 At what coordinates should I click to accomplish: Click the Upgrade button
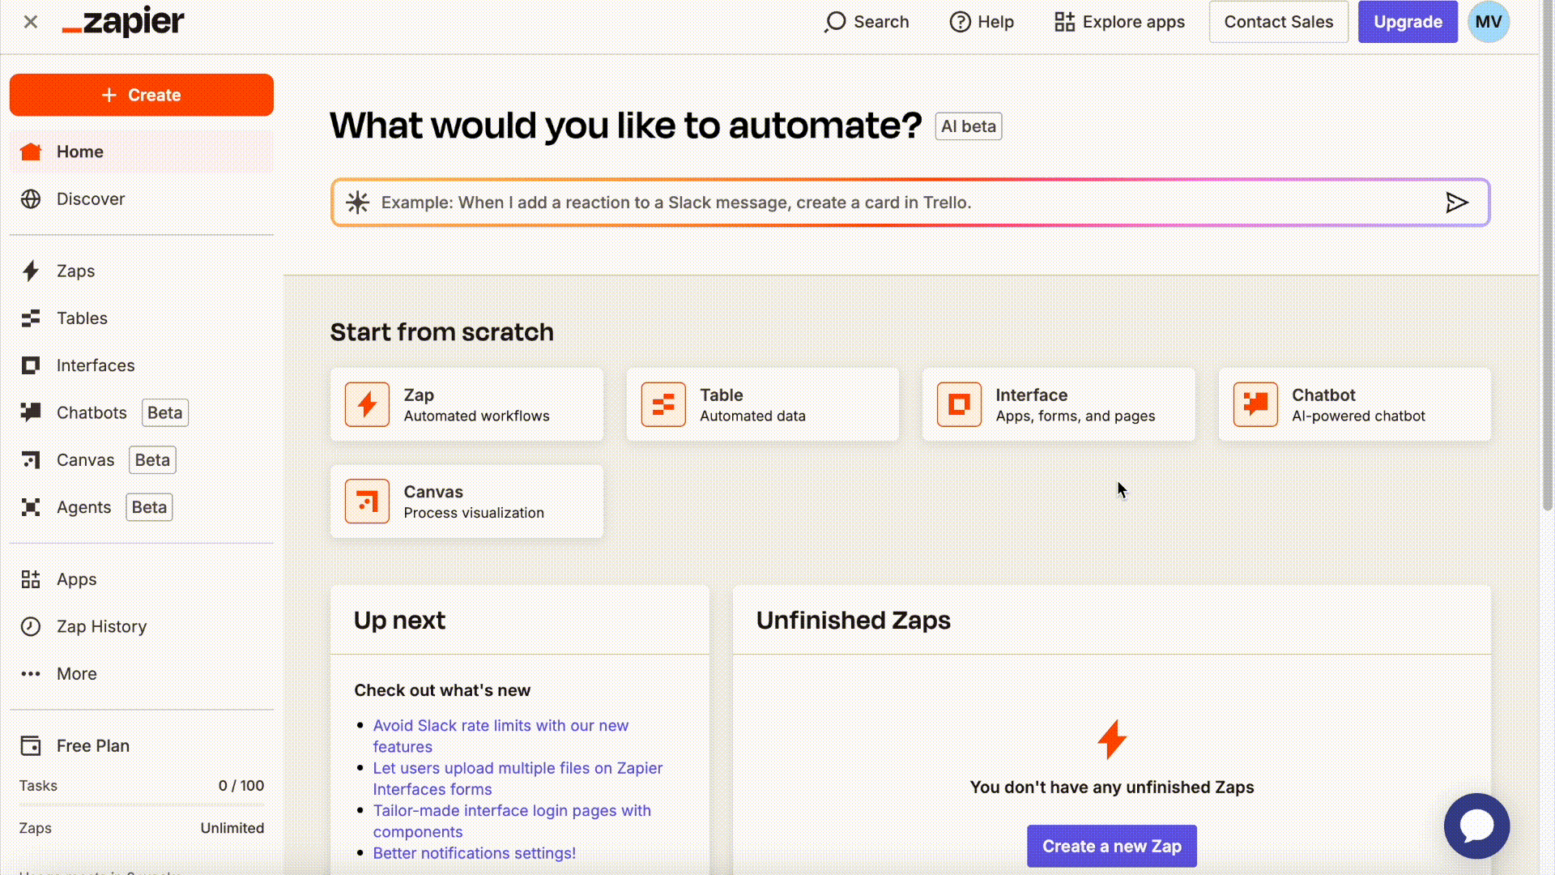[x=1408, y=22]
